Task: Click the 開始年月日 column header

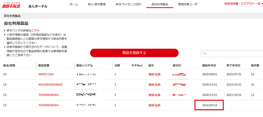Action: point(209,65)
